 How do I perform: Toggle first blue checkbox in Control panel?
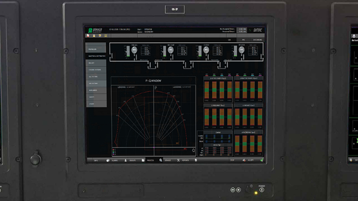tap(207, 136)
